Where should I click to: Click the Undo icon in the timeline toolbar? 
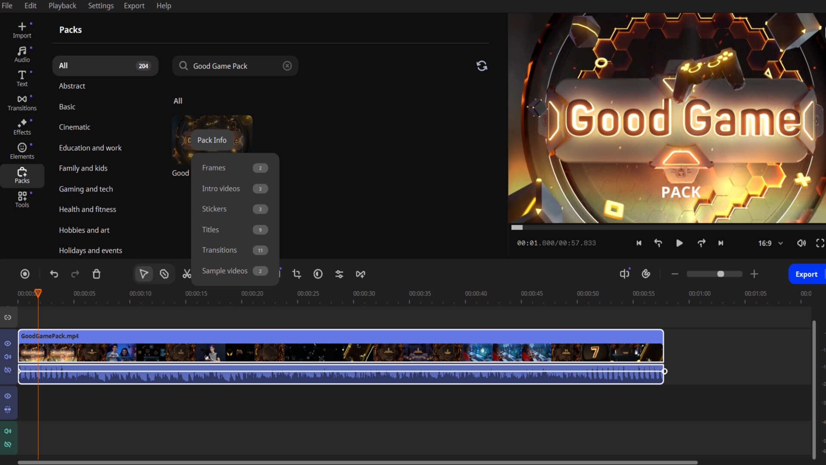tap(54, 274)
